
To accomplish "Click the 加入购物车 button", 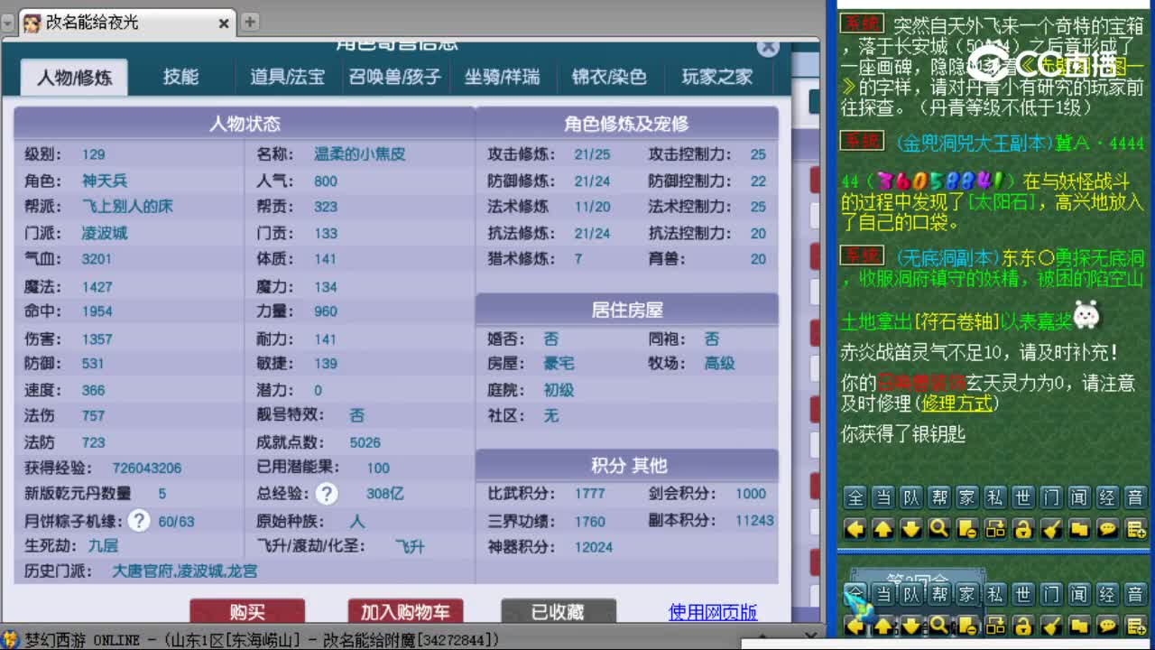I will 405,612.
